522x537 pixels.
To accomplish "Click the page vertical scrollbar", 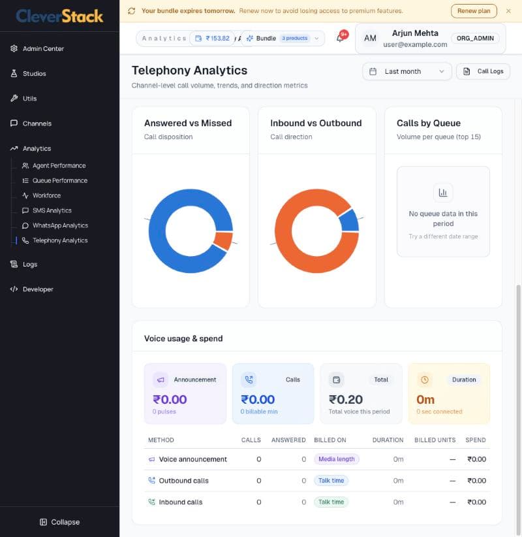I will [519, 409].
